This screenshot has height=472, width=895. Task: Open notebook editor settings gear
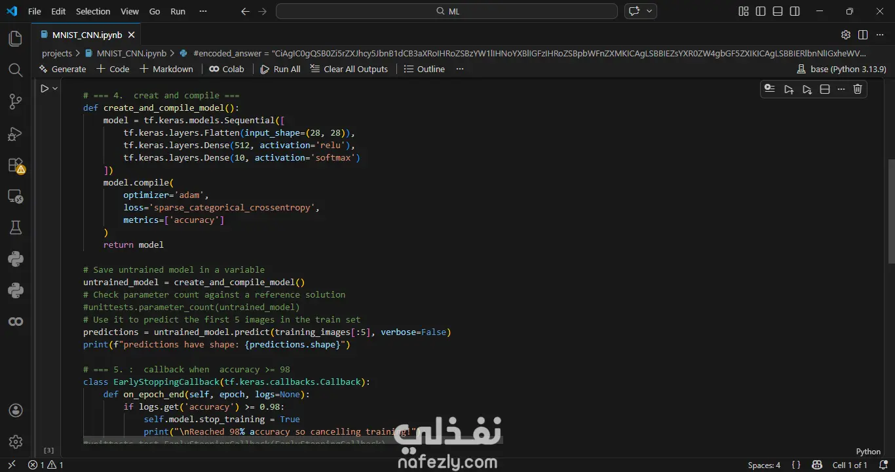[x=846, y=35]
